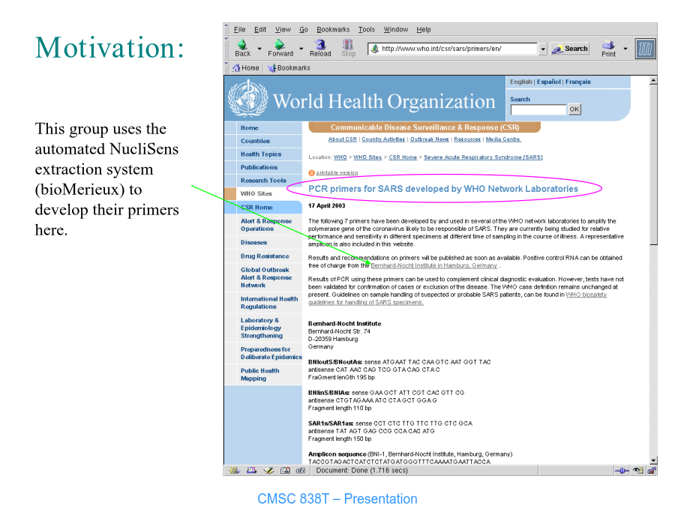Click the Search button beside URL bar

click(570, 49)
